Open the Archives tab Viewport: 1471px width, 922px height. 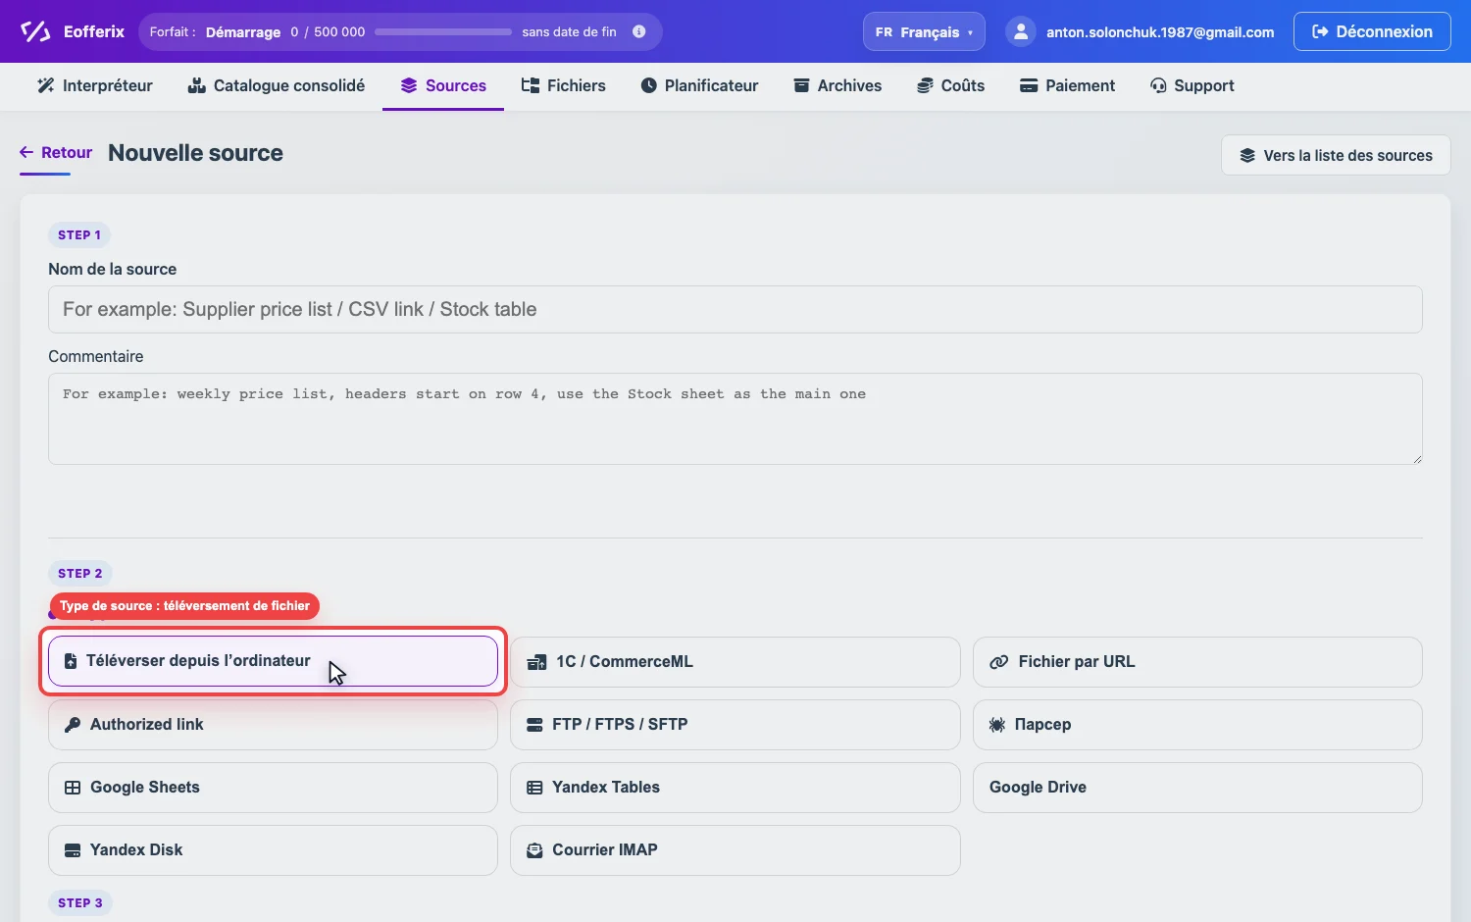point(837,85)
